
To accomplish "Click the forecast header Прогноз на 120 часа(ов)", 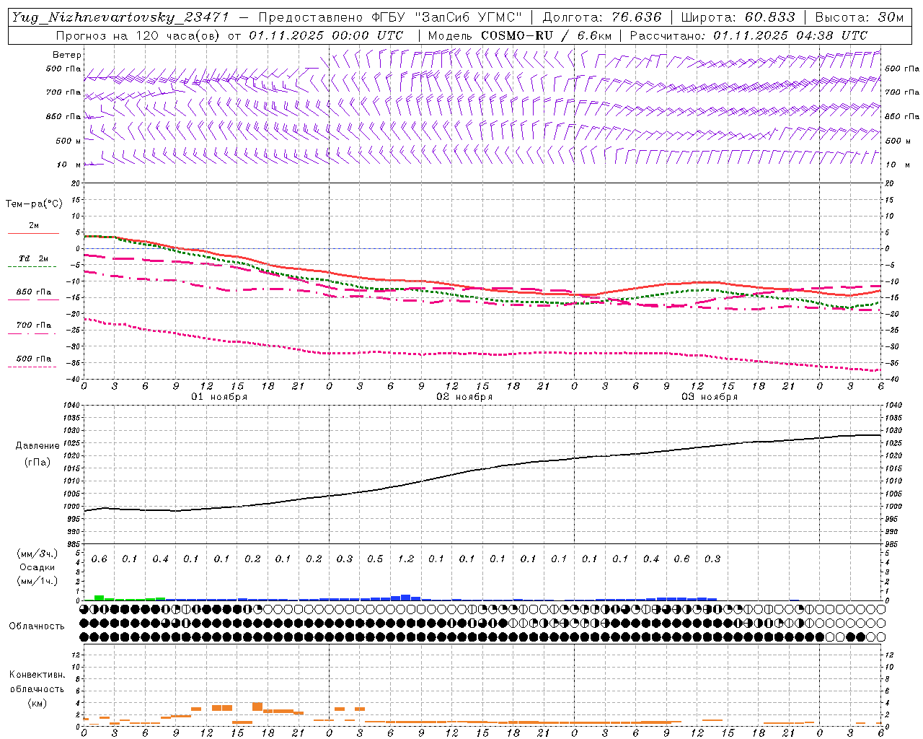I will pos(138,35).
